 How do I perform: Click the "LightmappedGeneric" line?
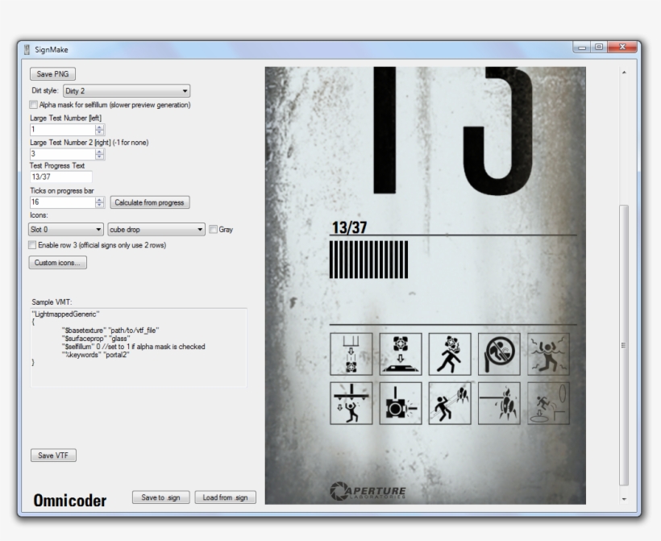65,314
